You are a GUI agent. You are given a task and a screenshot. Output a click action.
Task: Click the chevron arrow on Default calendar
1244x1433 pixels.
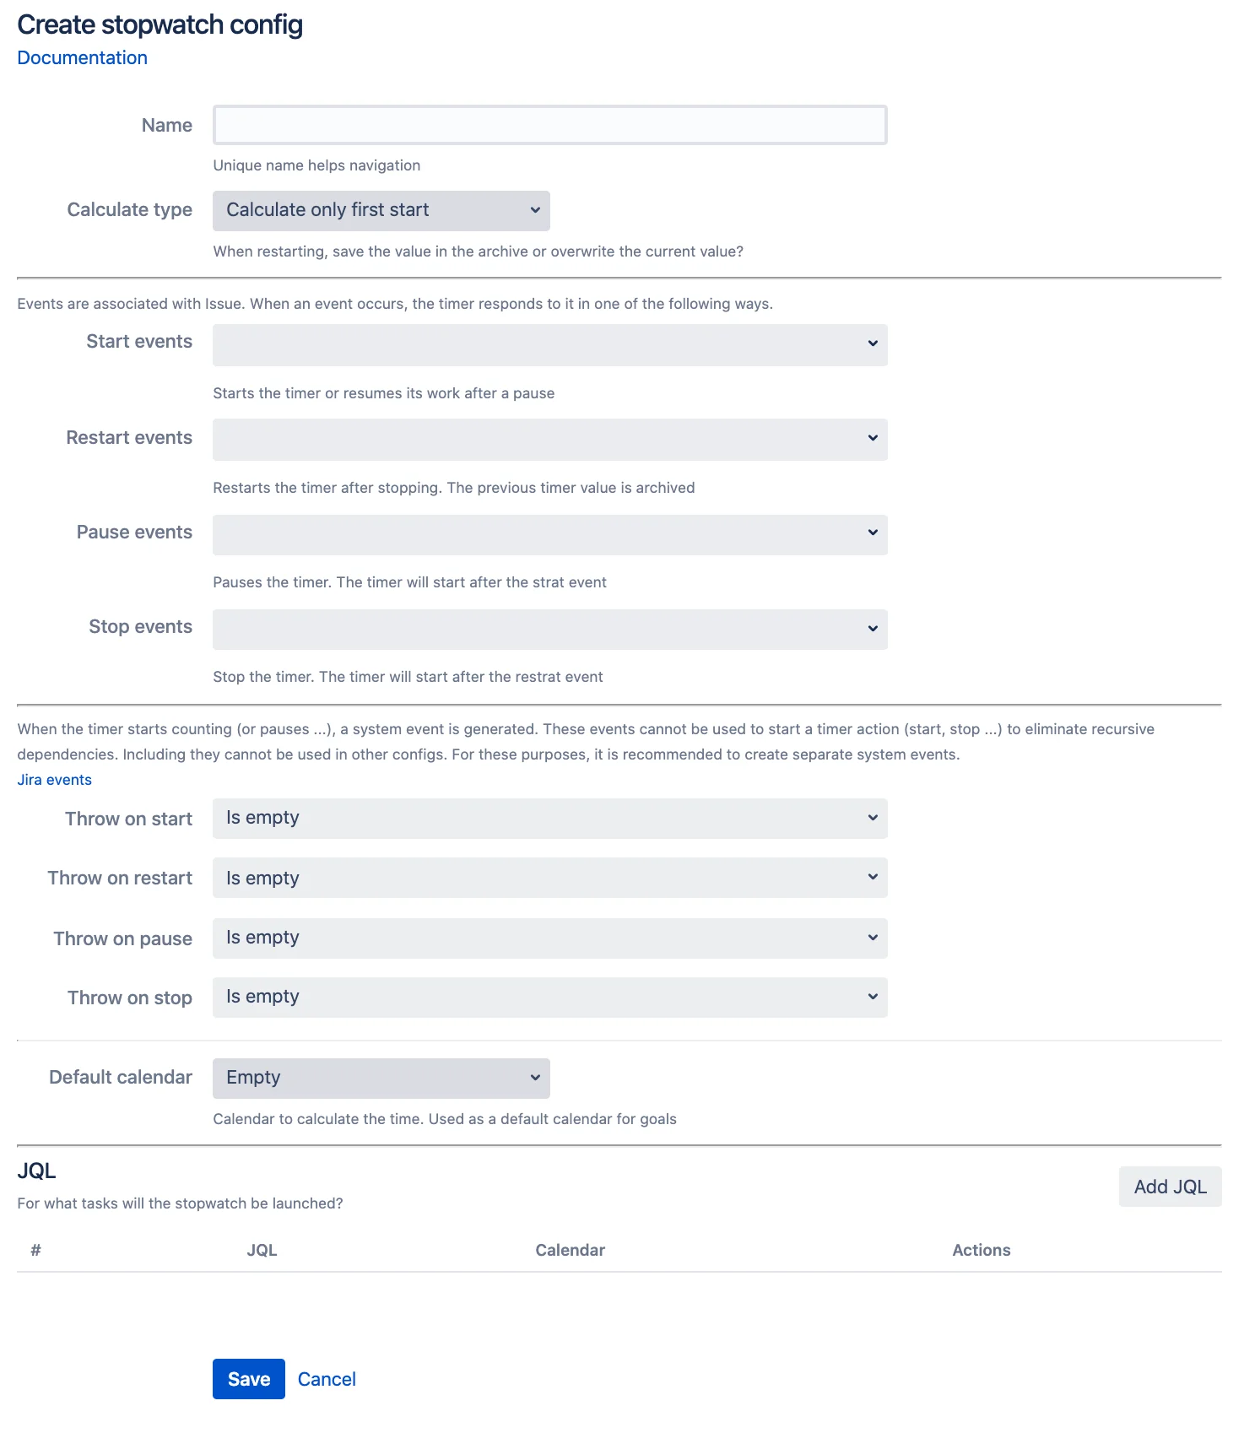tap(535, 1078)
